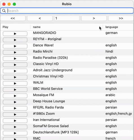
Task: Start playback of Radio Mirchi
Action: 15,52
